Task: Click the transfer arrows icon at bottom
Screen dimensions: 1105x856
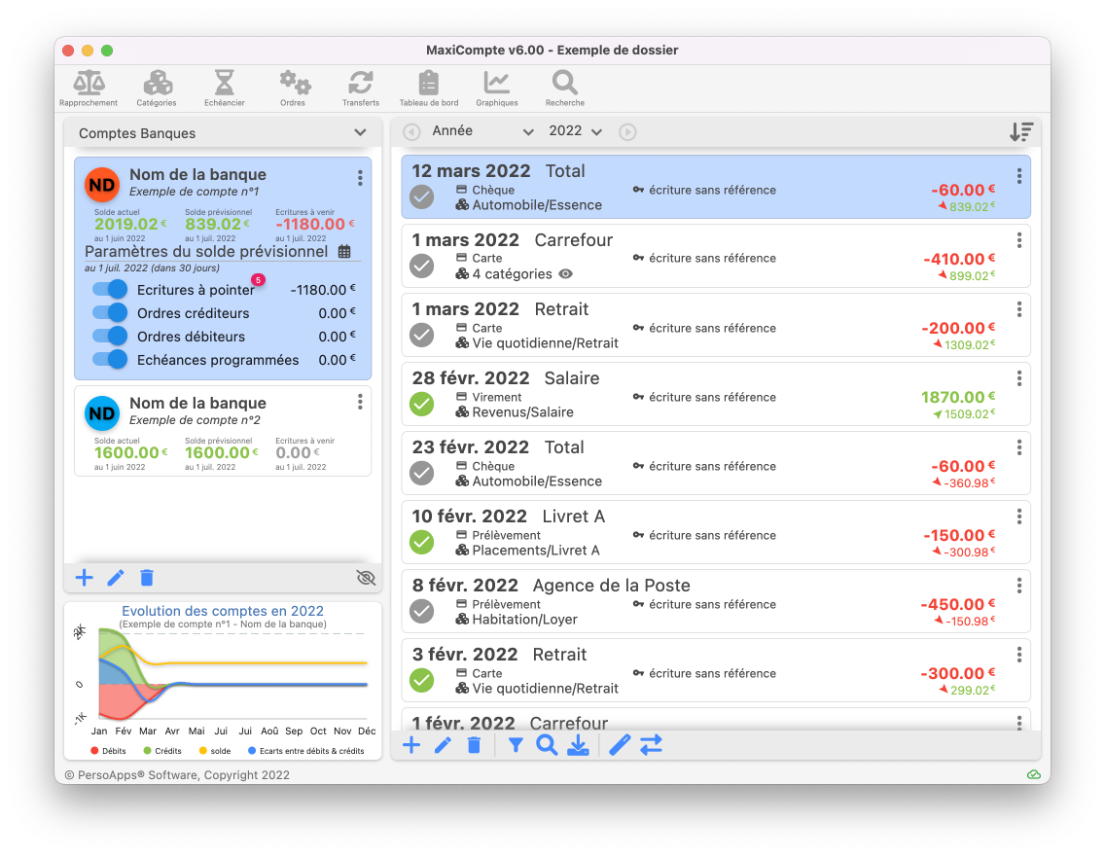Action: [x=651, y=745]
